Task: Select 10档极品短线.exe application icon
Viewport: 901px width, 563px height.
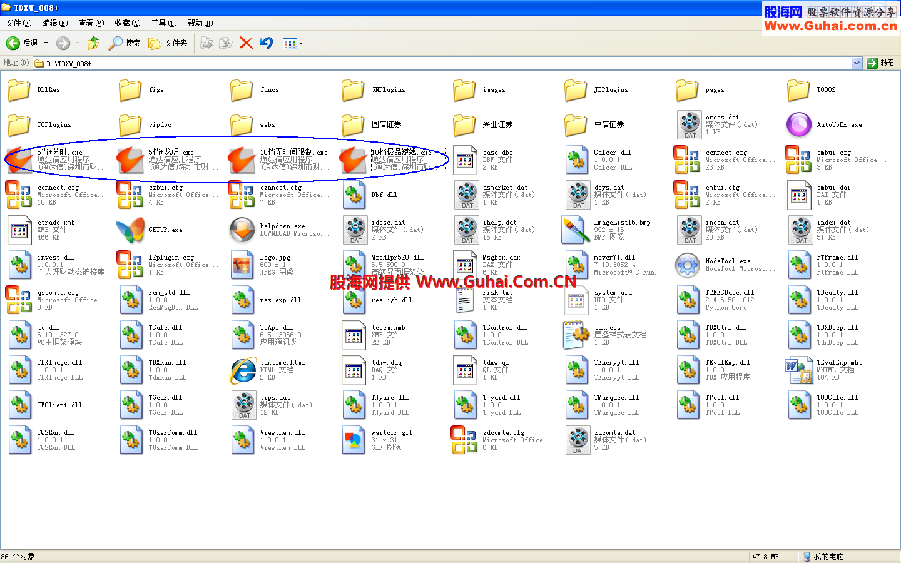Action: 353,160
